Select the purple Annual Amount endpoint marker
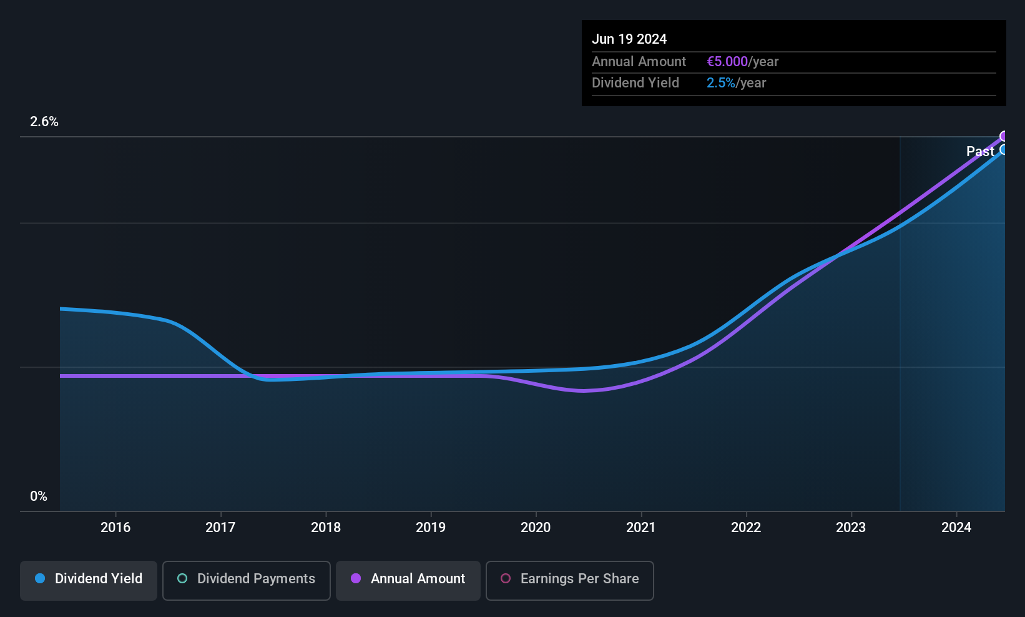This screenshot has width=1025, height=617. tap(1004, 136)
